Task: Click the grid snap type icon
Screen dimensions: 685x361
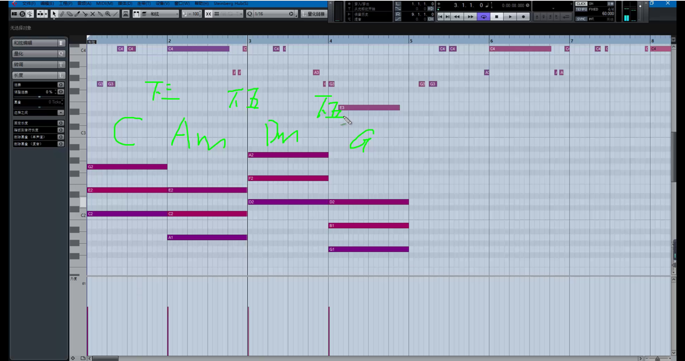Action: (x=217, y=14)
